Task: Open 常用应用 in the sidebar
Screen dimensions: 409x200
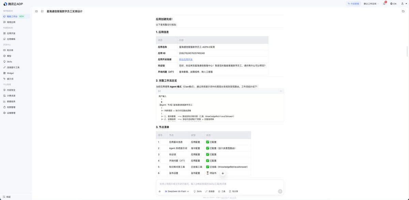Action: click(16, 22)
